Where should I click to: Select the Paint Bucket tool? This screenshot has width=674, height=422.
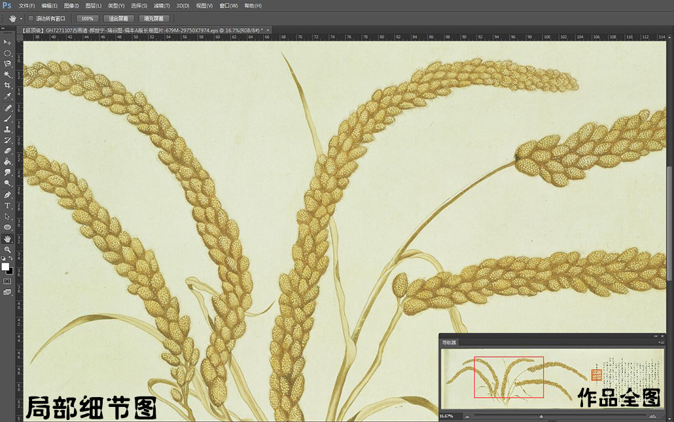tap(7, 161)
